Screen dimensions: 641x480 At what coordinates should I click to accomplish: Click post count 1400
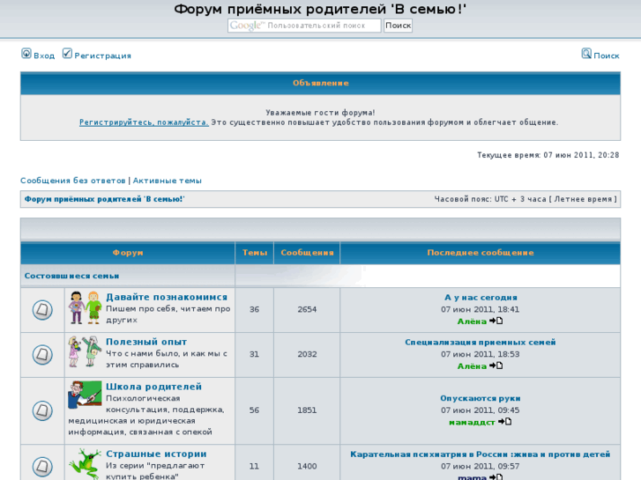click(307, 467)
